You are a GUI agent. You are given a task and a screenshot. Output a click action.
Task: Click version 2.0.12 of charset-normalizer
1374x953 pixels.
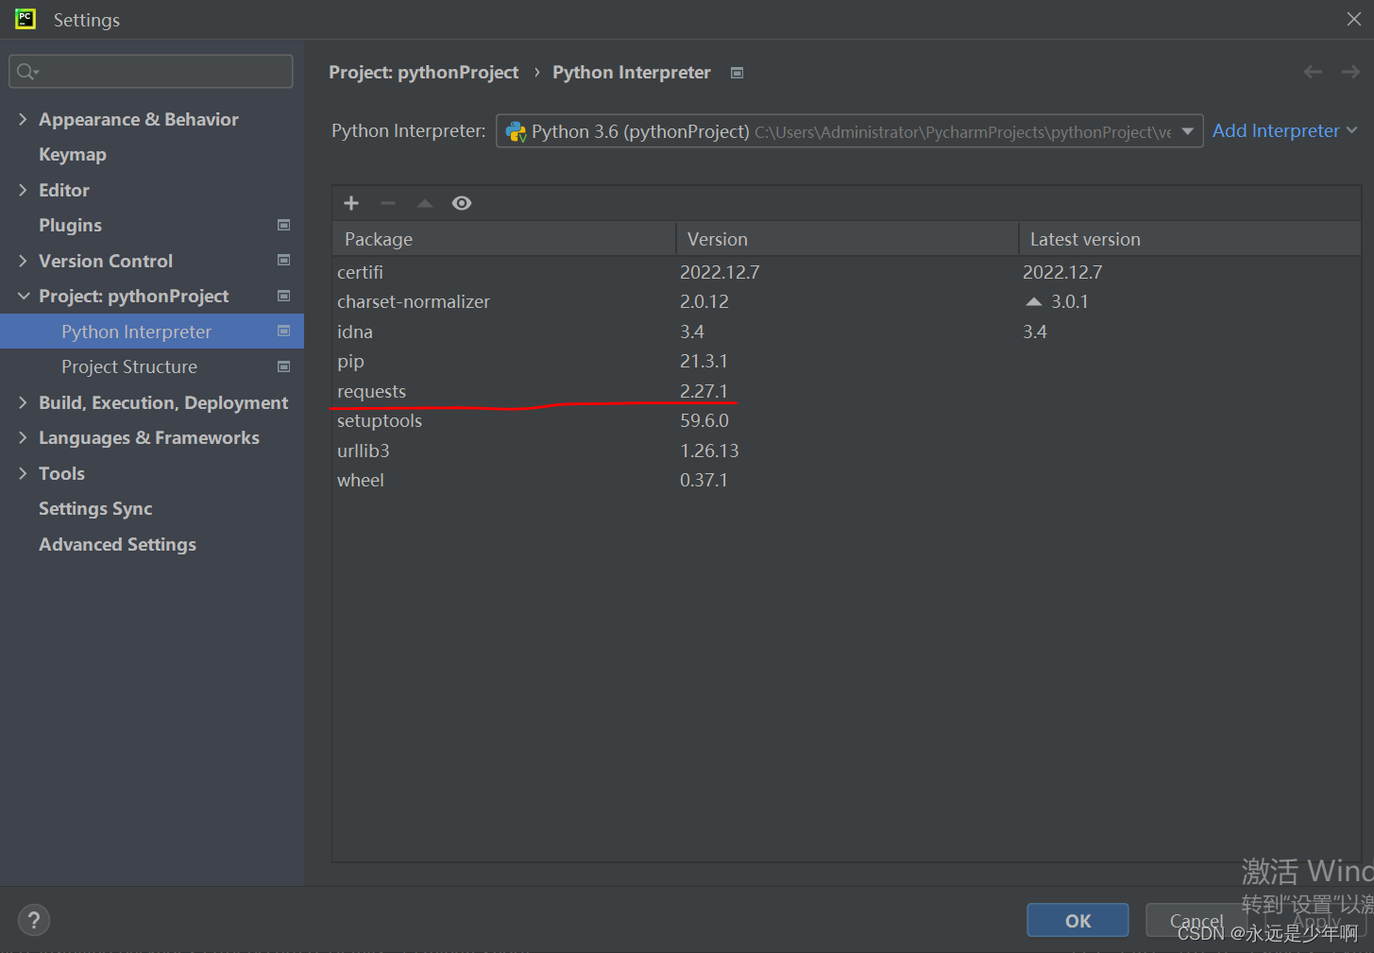coord(704,301)
